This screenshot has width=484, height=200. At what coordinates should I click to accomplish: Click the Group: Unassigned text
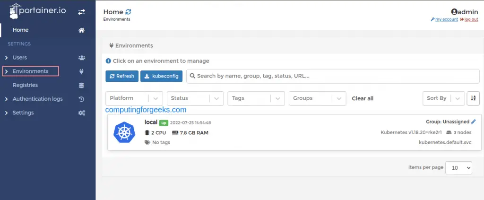[448, 122]
